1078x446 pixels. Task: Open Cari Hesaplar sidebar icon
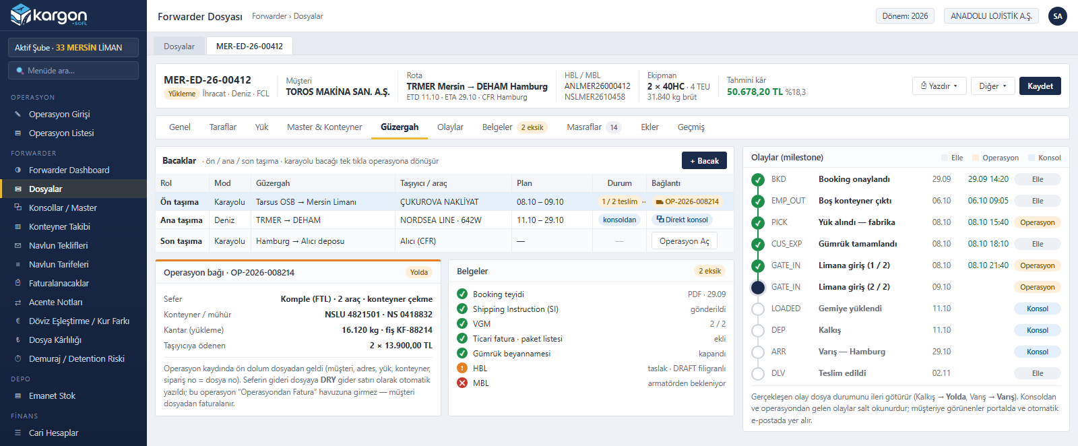tap(18, 433)
